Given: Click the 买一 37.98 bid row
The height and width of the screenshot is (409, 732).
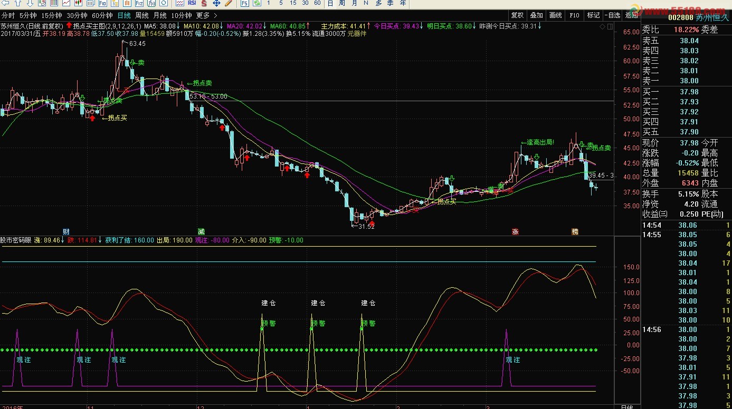Looking at the screenshot, I should point(686,92).
